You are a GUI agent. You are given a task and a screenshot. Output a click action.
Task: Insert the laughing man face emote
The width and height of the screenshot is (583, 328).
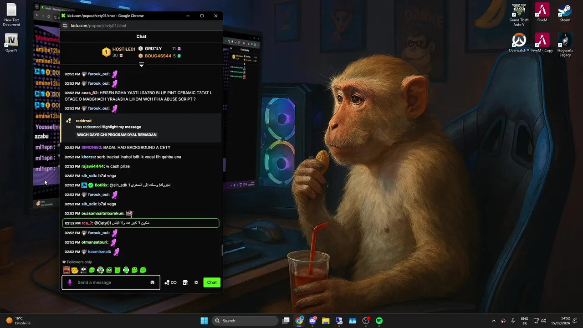(66, 270)
